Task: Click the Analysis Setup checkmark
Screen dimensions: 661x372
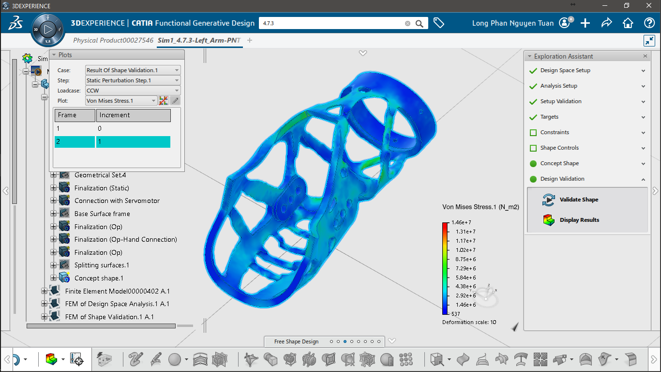Action: tap(533, 86)
